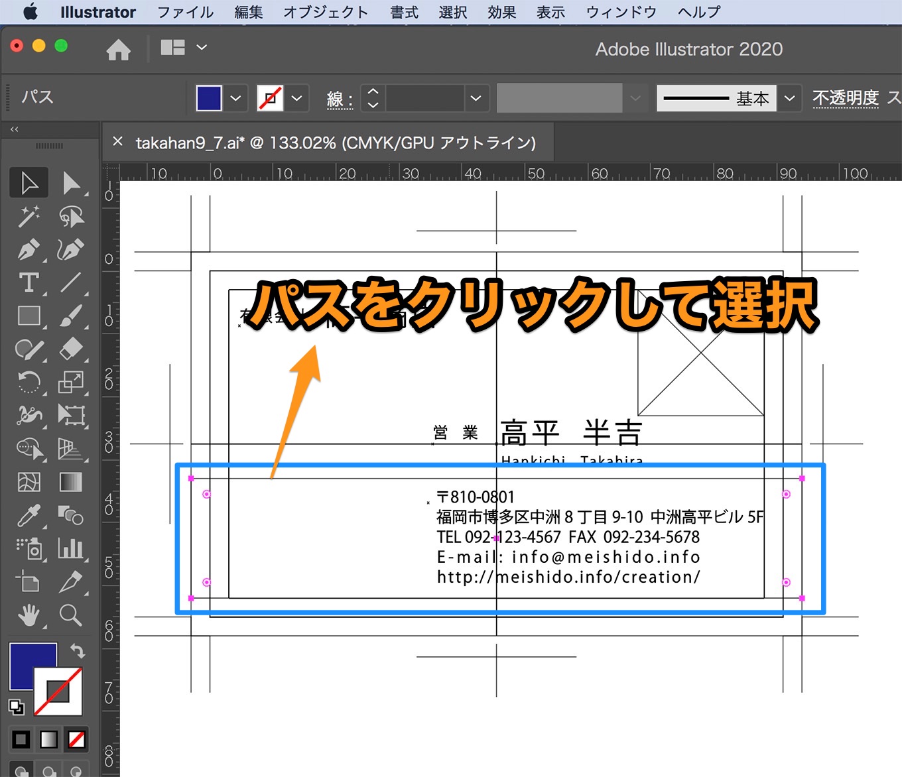This screenshot has height=777, width=902.
Task: Open the ウィンドウ menu
Action: (x=621, y=12)
